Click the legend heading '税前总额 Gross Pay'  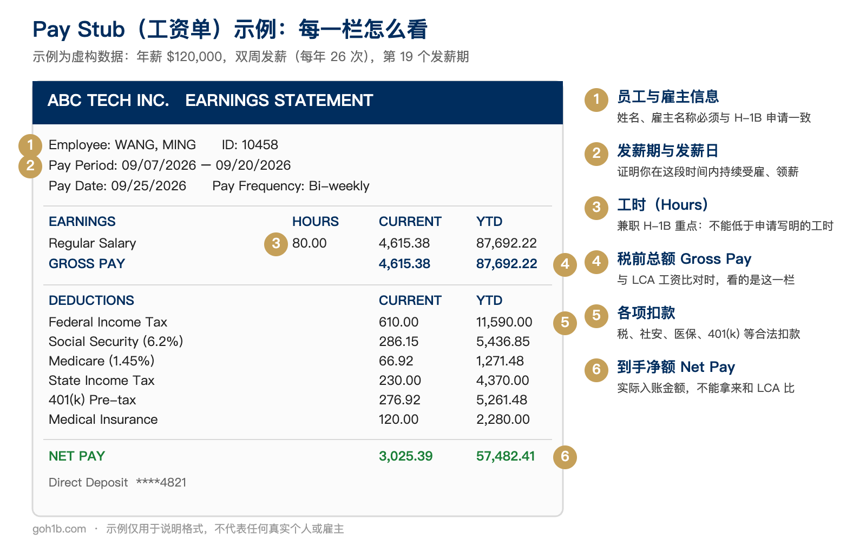pos(684,259)
